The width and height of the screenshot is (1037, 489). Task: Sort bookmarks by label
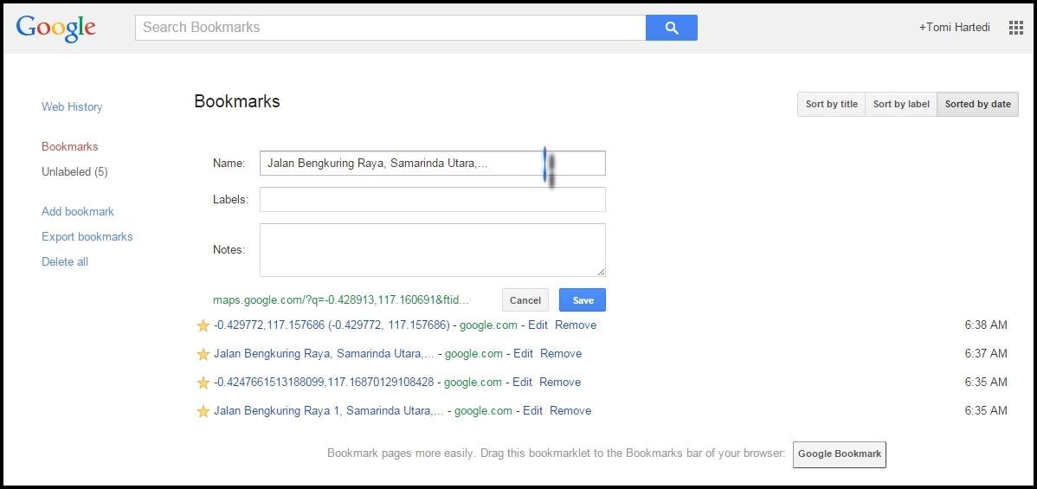tap(901, 104)
